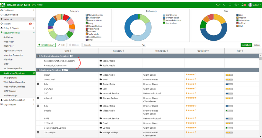Select the 9PFS signature row
This screenshot has height=138, width=262.
147,118
